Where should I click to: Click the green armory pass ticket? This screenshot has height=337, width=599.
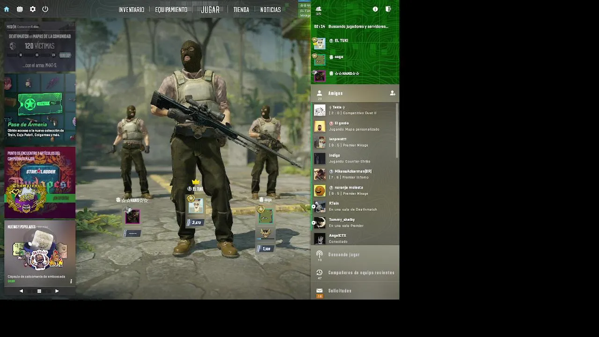pos(40,104)
